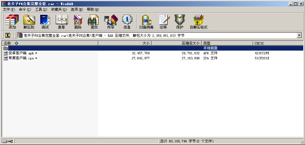Viewport: 305px width, 145px height.
Task: Open the 选项(N) menu
Action: [77, 9]
